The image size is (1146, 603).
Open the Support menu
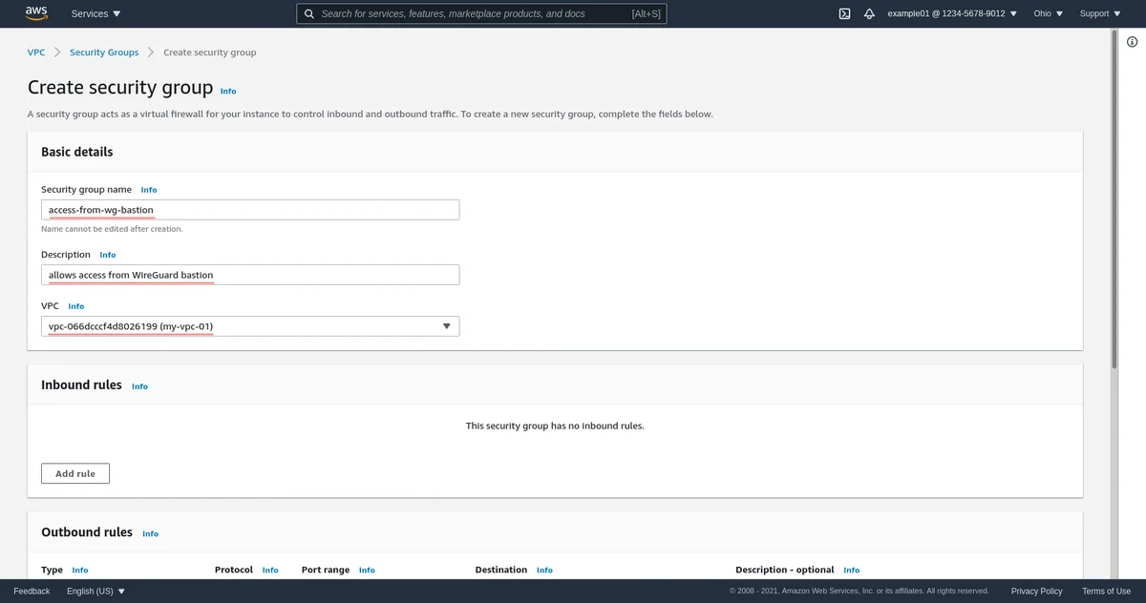coord(1098,13)
